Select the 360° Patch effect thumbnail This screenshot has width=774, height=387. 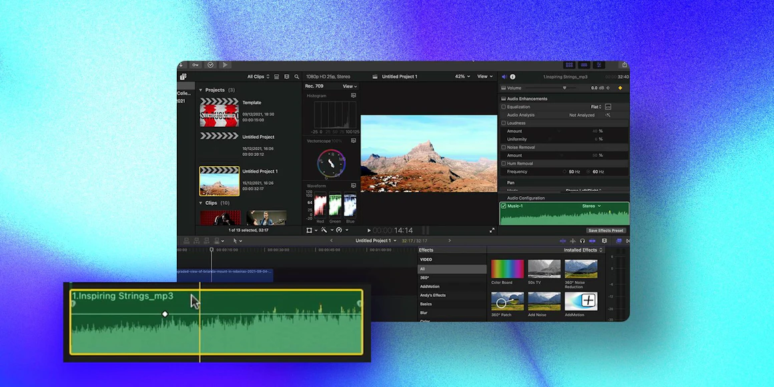click(x=507, y=301)
